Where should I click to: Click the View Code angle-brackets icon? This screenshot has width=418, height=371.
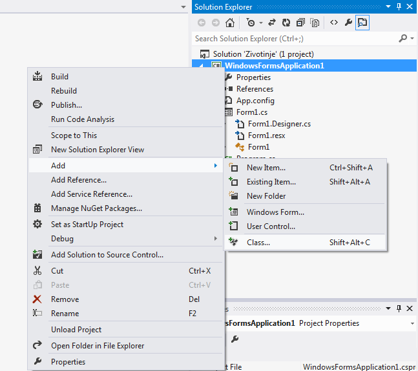pos(334,23)
